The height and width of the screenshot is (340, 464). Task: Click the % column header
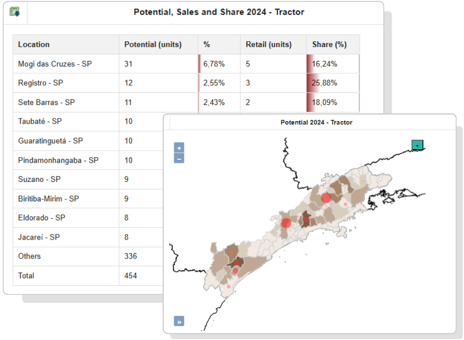[206, 44]
